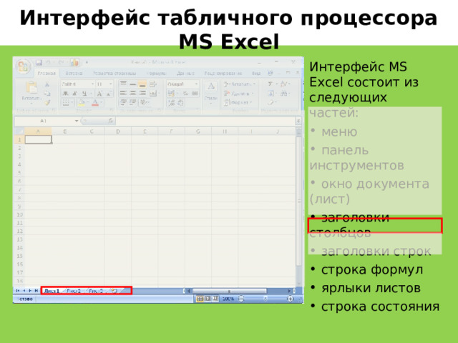Decrease font size with small A

108,94
